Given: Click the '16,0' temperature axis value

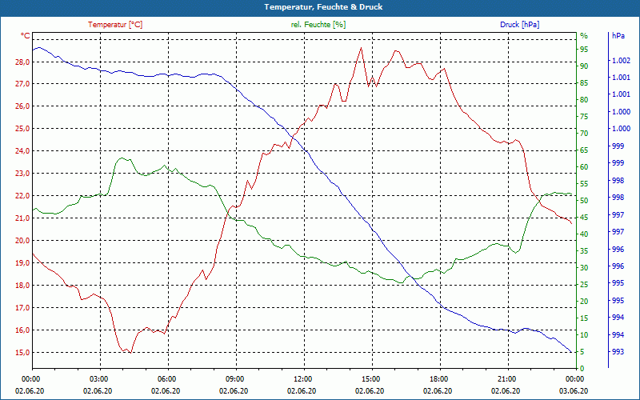Looking at the screenshot, I should tap(22, 330).
